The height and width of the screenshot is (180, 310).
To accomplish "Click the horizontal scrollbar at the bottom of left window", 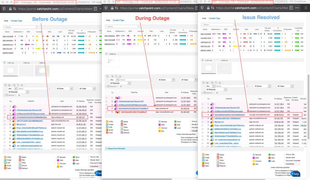I will [35, 179].
